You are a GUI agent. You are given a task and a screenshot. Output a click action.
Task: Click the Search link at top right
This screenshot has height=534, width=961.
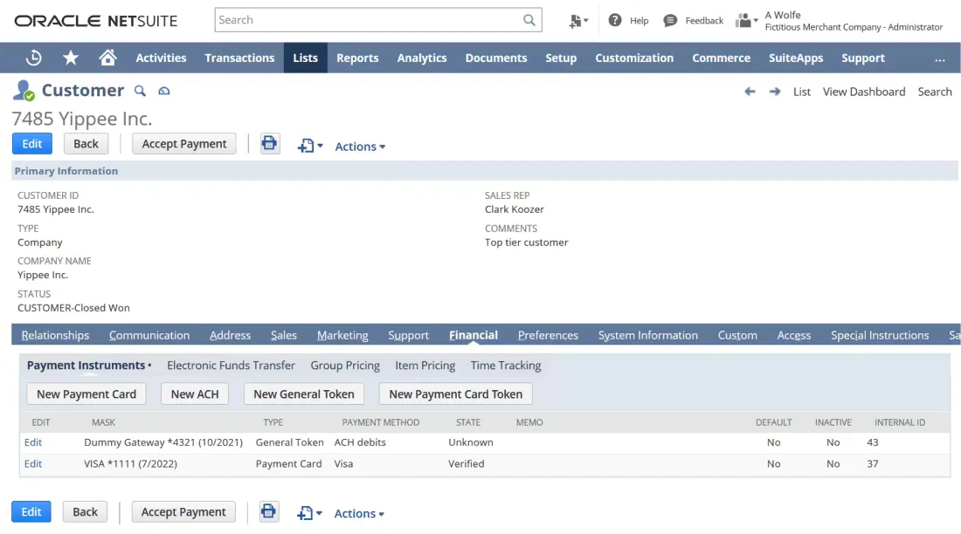[x=935, y=92]
